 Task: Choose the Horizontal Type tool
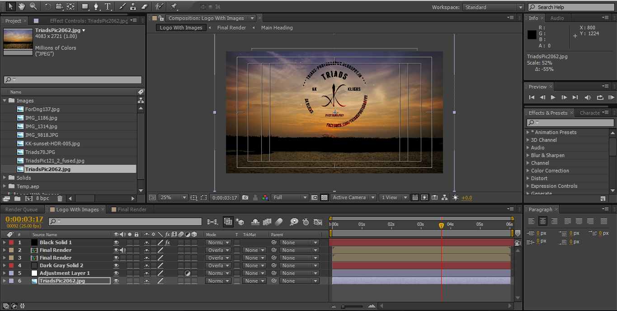(x=108, y=6)
